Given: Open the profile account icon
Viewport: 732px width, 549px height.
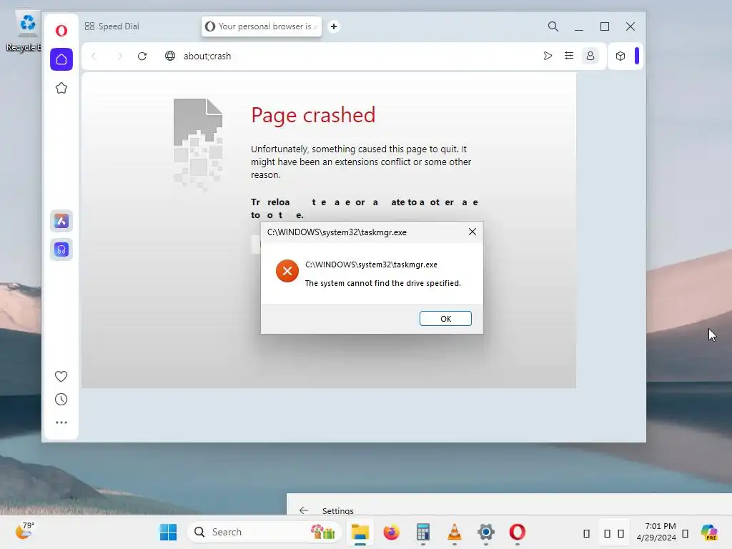Looking at the screenshot, I should [x=590, y=56].
